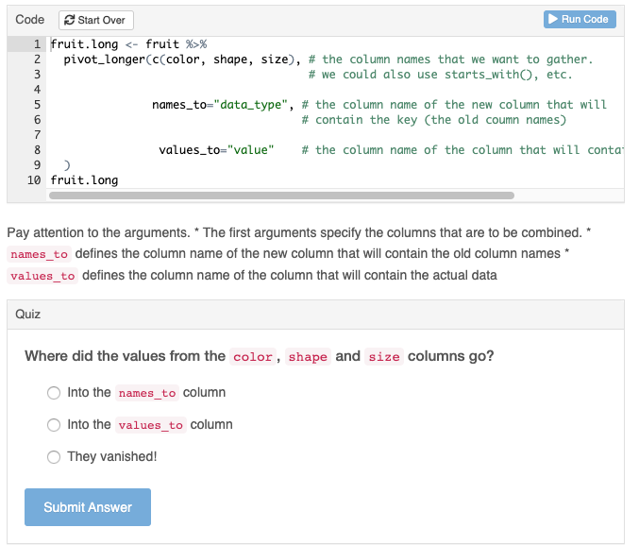Click the play icon on Run Code
The image size is (639, 545).
click(x=553, y=19)
